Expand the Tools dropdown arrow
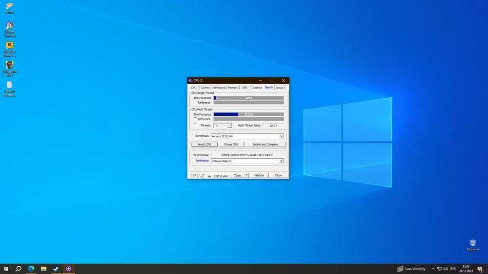Viewport: 488px width, 274px height. pyautogui.click(x=246, y=175)
